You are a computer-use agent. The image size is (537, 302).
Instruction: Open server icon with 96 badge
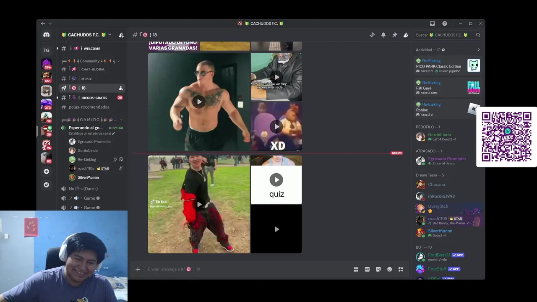tap(46, 144)
